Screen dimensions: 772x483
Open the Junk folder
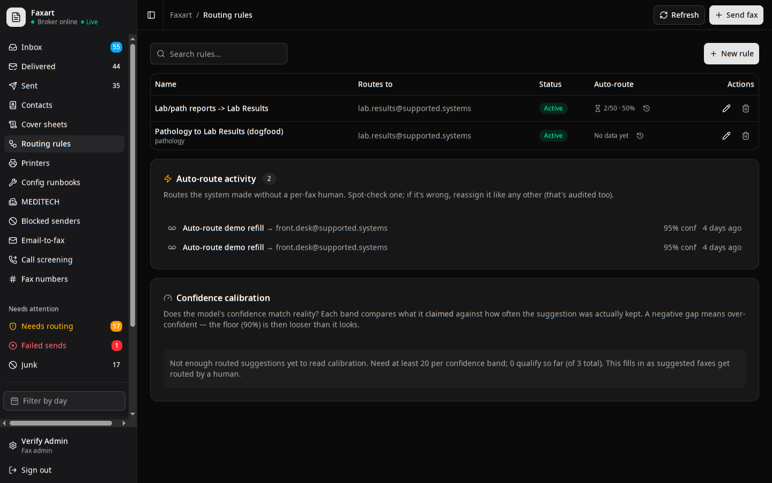(64, 365)
